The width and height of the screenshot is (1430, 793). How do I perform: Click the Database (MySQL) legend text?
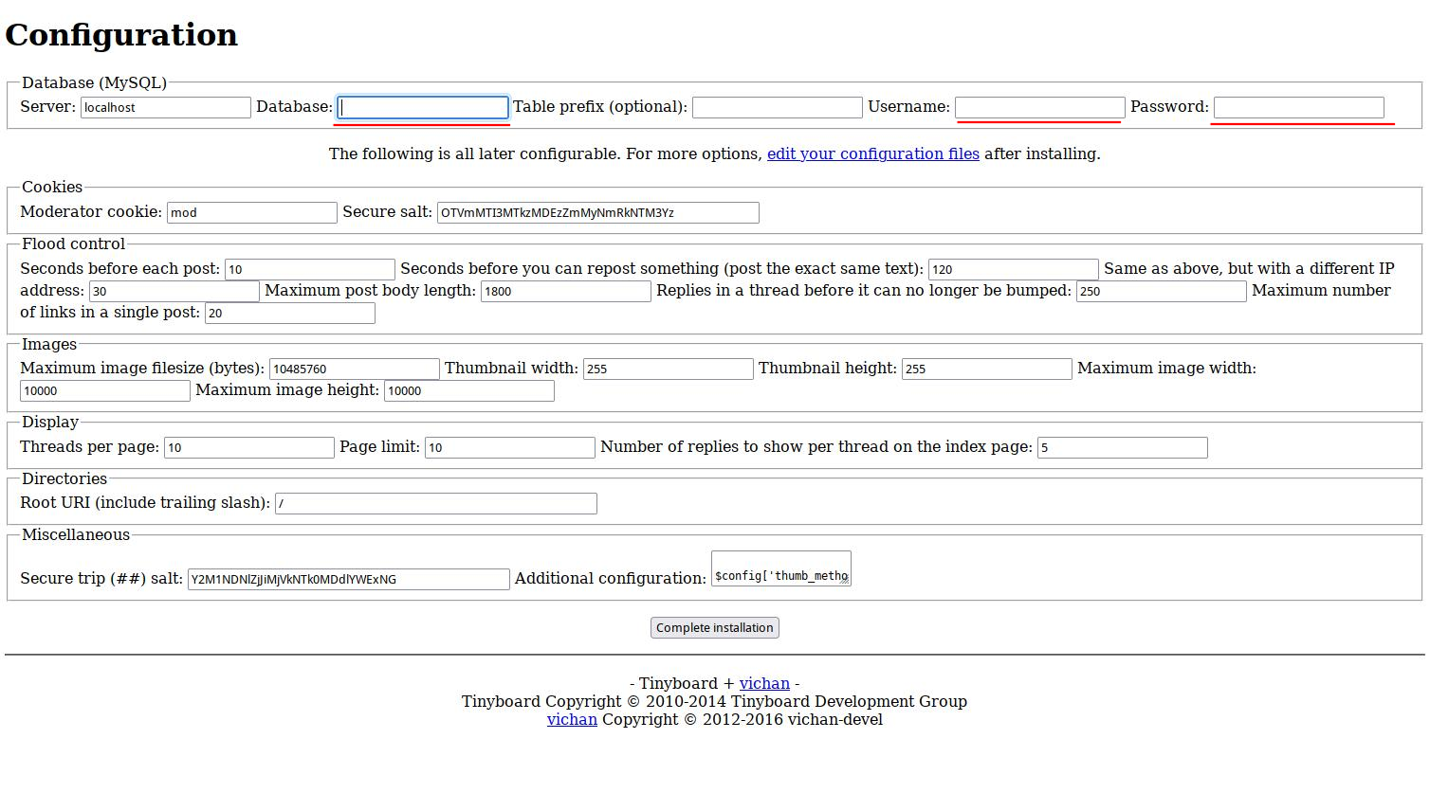[94, 83]
